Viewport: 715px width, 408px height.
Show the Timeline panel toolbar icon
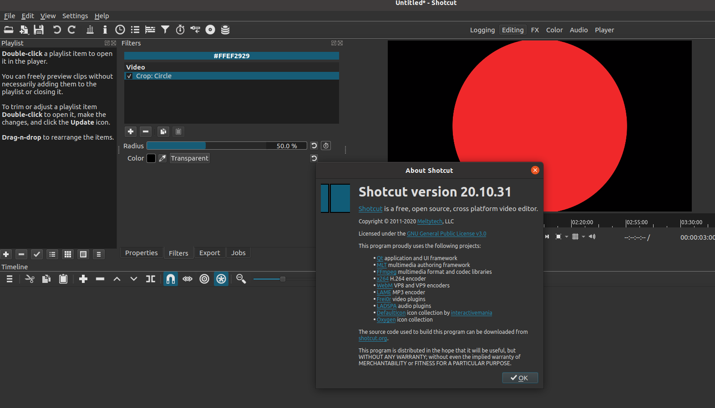pos(150,30)
